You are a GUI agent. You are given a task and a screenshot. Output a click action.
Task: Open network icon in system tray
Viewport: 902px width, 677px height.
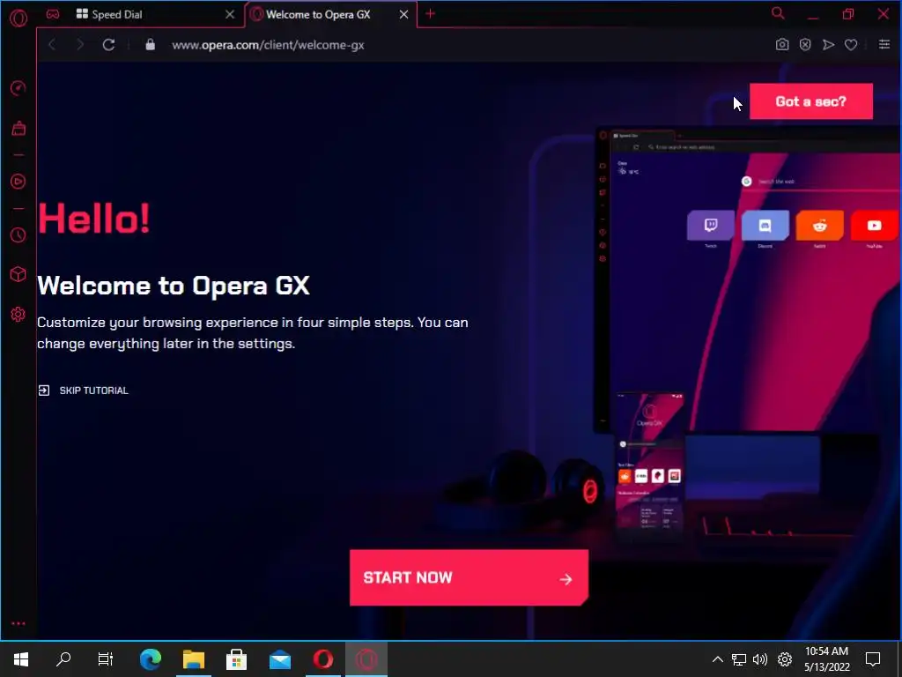tap(739, 659)
